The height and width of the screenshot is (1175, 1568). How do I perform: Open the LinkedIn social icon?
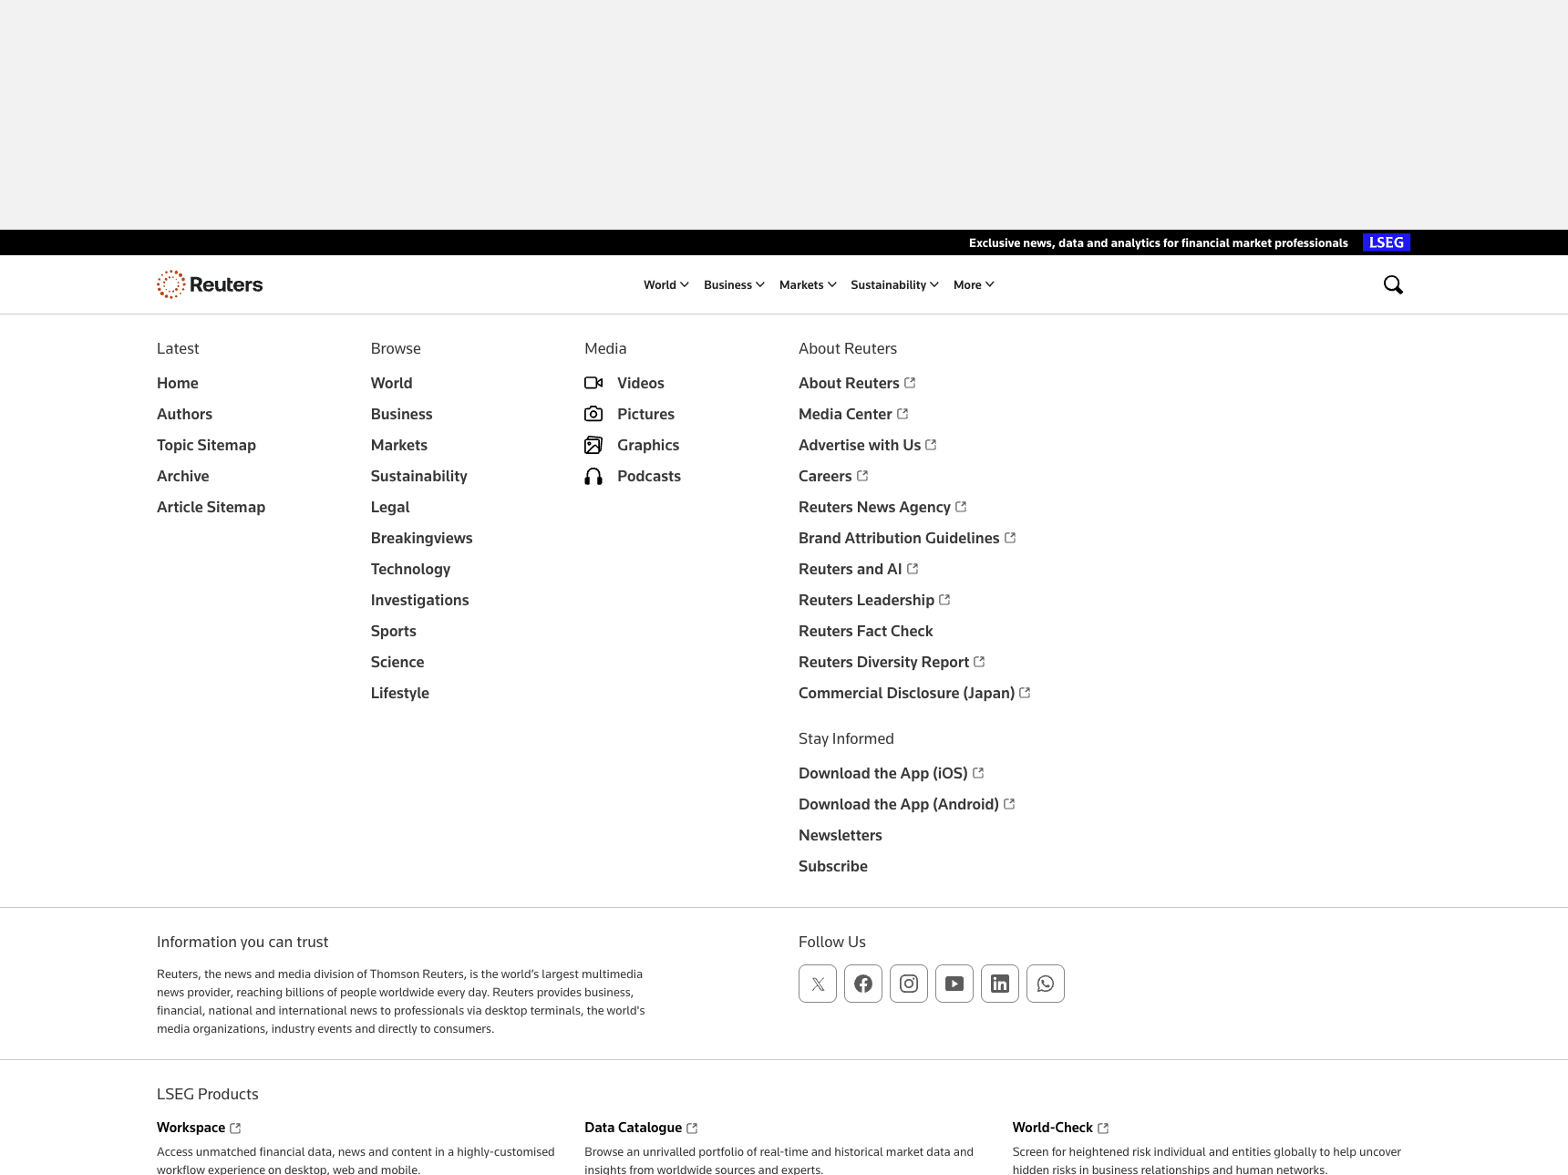click(1000, 984)
